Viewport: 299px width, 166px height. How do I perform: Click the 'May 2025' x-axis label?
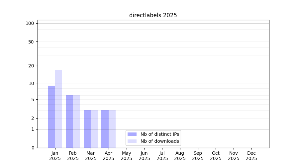(x=127, y=156)
